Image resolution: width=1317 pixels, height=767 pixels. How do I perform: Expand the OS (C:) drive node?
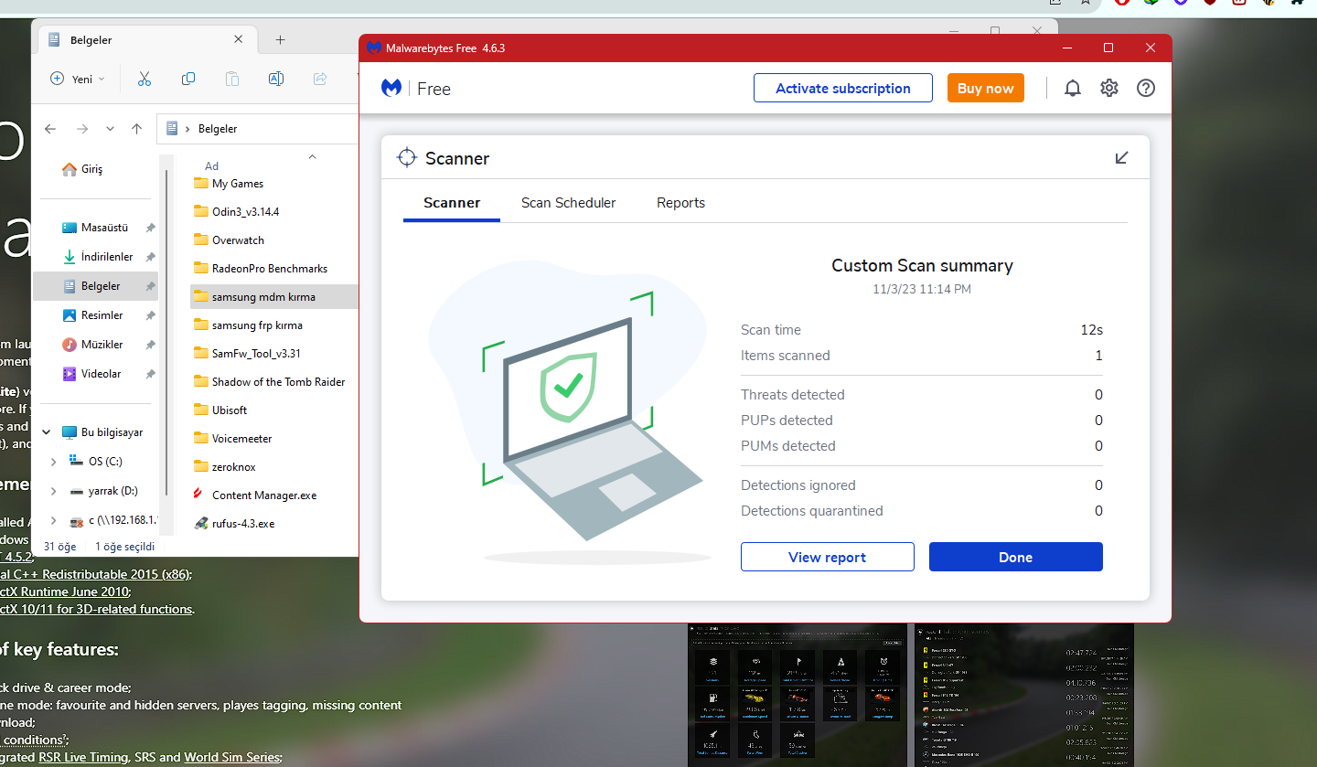(x=54, y=461)
